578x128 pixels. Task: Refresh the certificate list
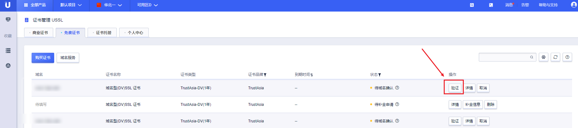tap(555, 57)
